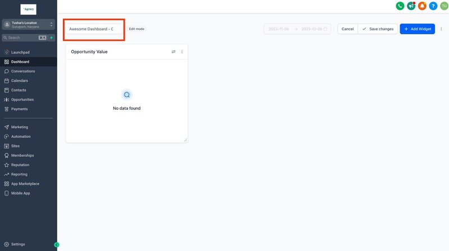Open Opportunities in the sidebar
This screenshot has height=251, width=449.
coord(22,100)
